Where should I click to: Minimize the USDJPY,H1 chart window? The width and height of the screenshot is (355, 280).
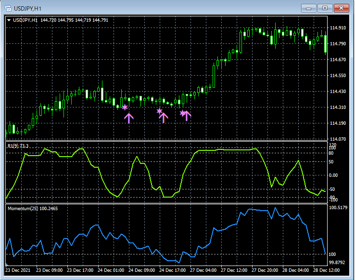click(x=308, y=8)
